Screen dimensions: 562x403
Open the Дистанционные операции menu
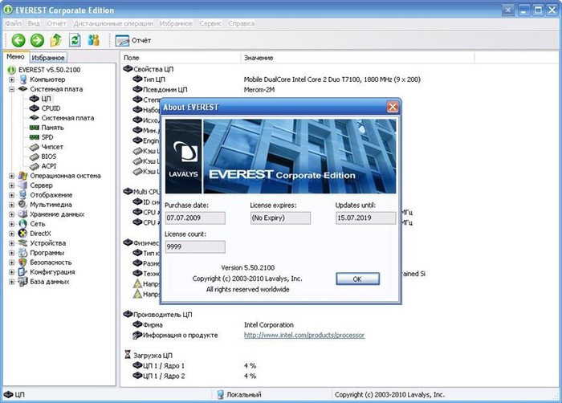pos(113,23)
